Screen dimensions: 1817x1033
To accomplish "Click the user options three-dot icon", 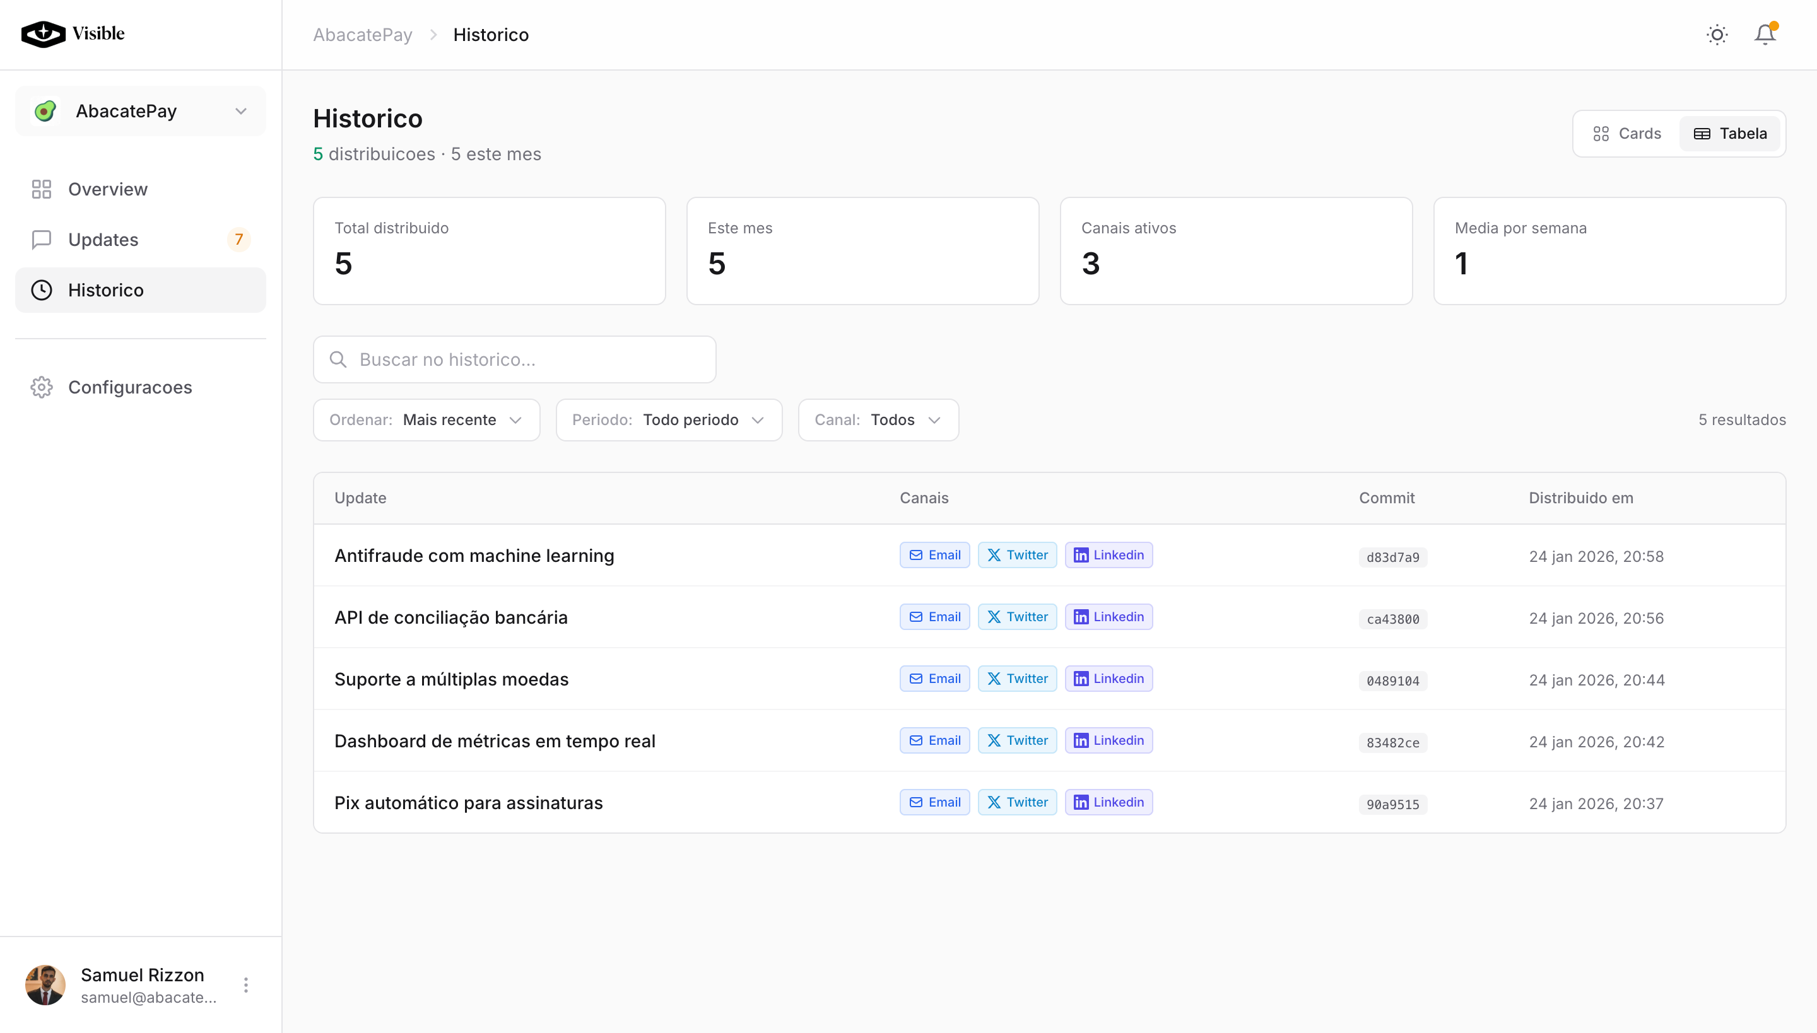I will point(245,985).
